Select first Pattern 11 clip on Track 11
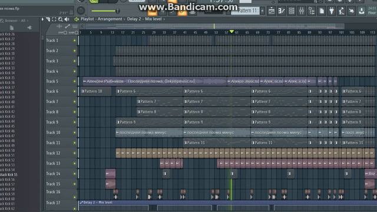This screenshot has height=212, width=377. (217, 143)
